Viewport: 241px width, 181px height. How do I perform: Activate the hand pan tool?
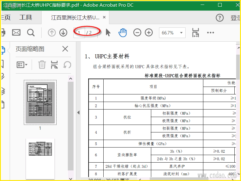coord(123,33)
